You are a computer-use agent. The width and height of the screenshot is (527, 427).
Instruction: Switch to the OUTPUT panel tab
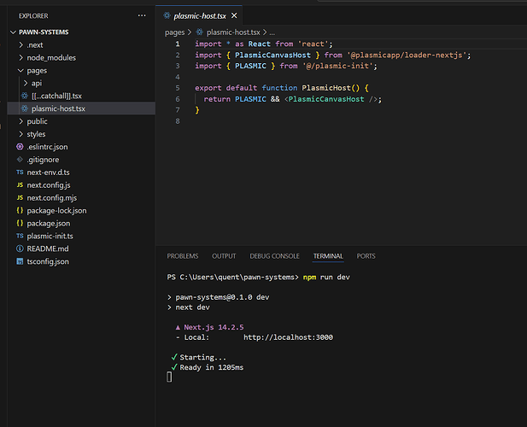click(224, 256)
